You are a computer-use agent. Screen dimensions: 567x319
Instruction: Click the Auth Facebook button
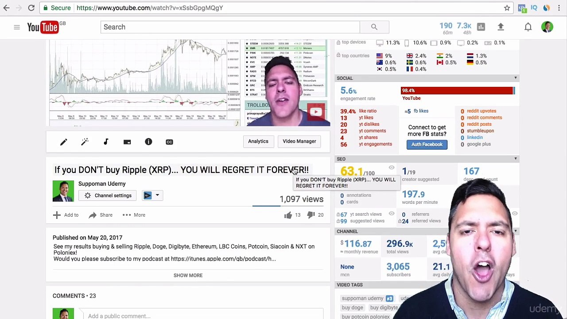427,144
